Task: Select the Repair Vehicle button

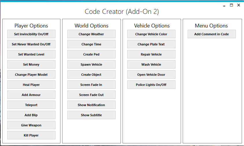Action: 151,54
